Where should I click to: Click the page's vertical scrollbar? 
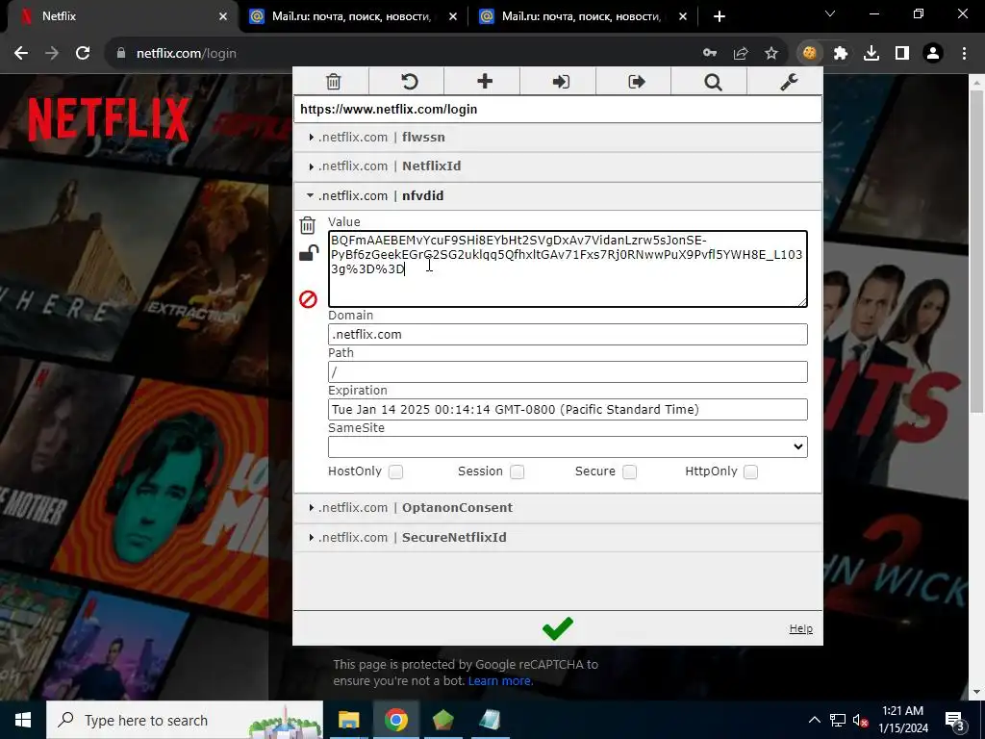point(976,251)
